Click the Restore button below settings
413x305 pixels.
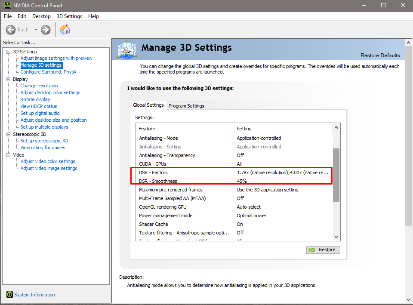323,250
